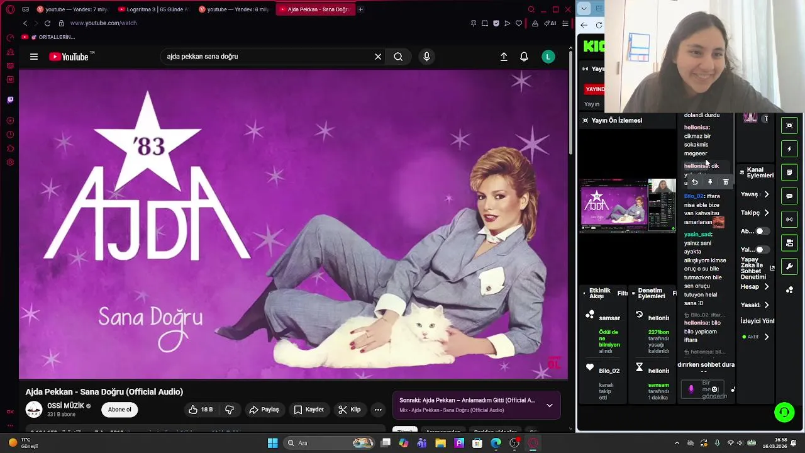This screenshot has width=805, height=453.
Task: Select Ajda Pekkan - Sana Doğru tab
Action: click(x=314, y=9)
